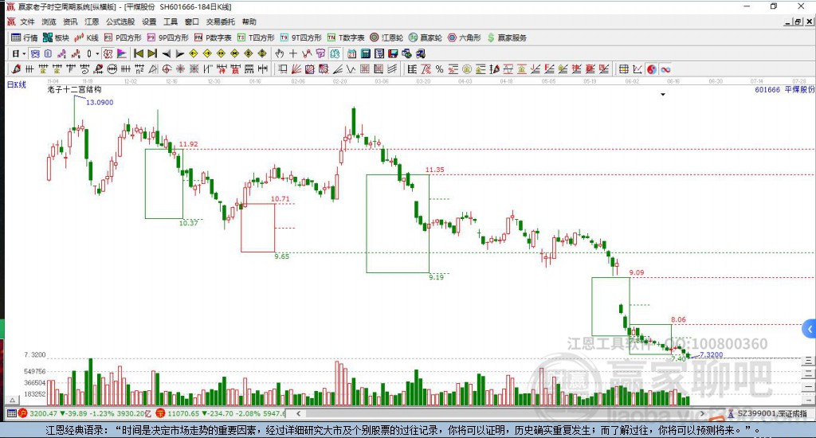Activate the crosshair cursor tool

pos(293,53)
